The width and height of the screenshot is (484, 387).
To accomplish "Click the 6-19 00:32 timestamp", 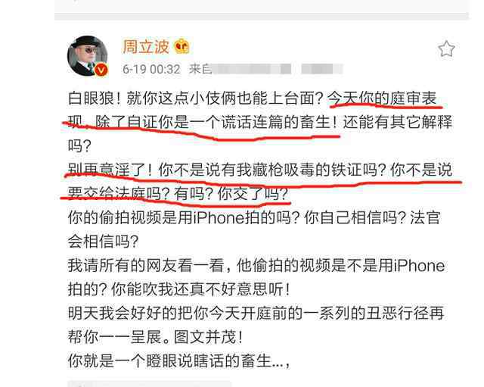I will [x=151, y=69].
